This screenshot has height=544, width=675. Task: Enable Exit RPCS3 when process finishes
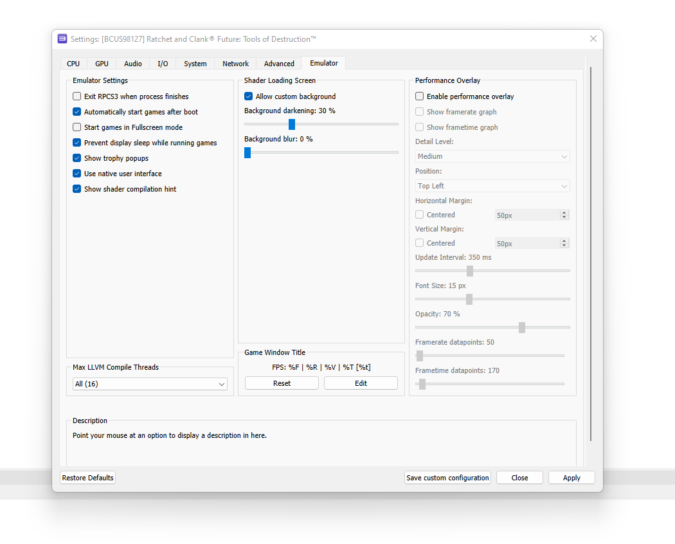tap(76, 96)
